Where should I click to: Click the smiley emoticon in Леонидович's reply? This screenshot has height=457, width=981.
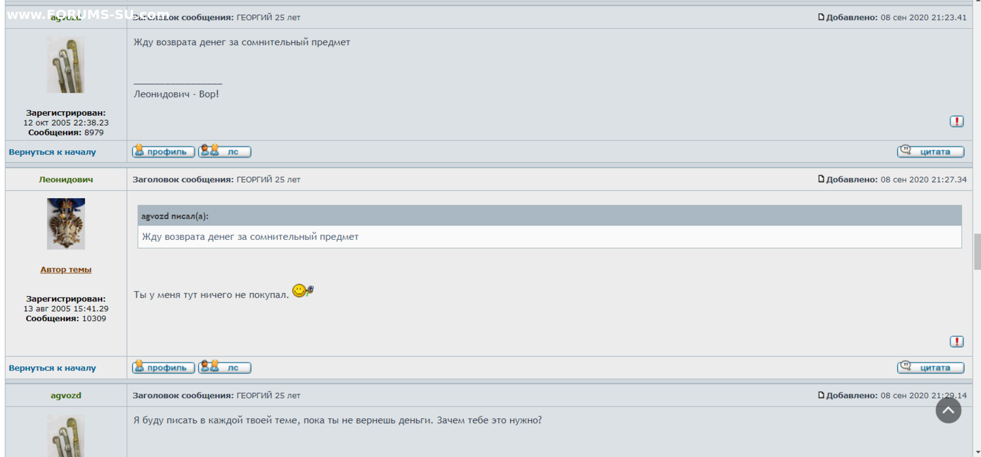click(x=303, y=291)
